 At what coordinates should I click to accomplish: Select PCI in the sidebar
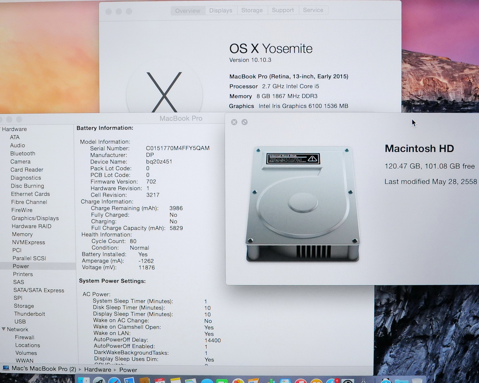(17, 250)
